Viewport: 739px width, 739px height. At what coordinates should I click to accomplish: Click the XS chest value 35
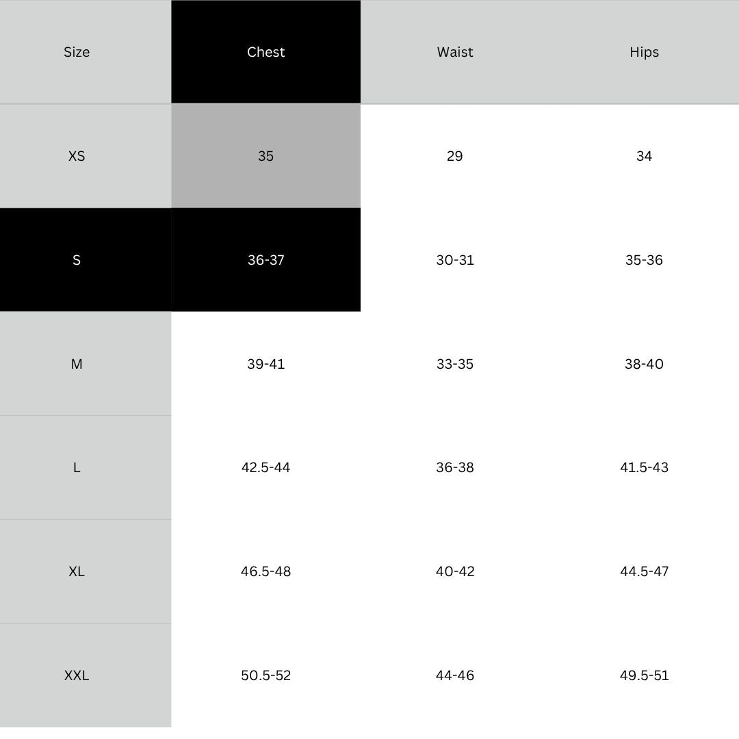(x=265, y=156)
